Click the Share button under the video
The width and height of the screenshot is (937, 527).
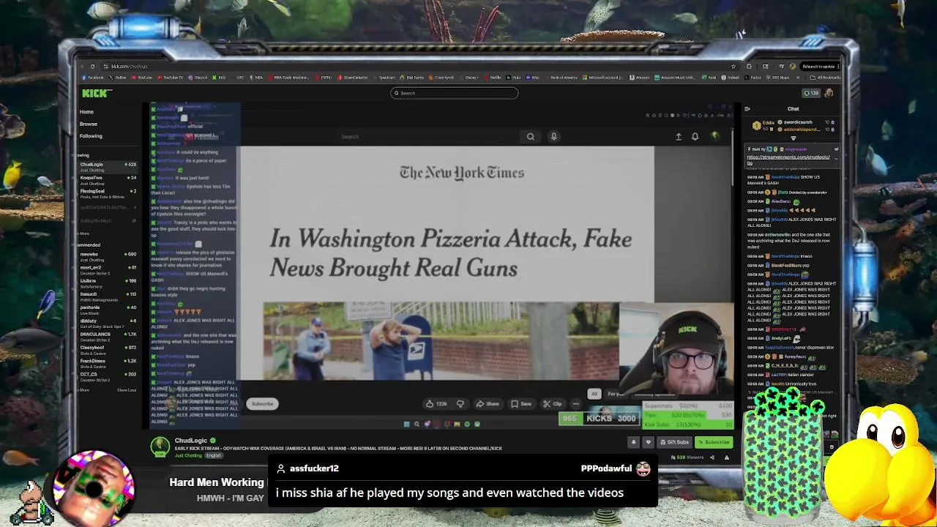(x=487, y=404)
